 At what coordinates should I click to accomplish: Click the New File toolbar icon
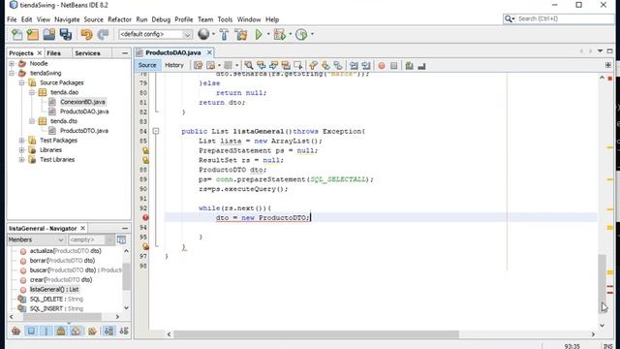(17, 35)
